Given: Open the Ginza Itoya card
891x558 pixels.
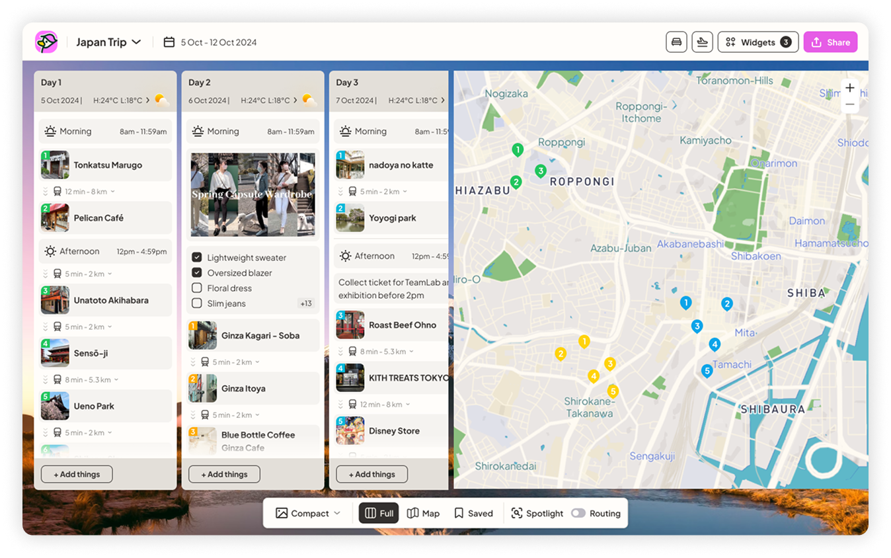Looking at the screenshot, I should pos(253,389).
